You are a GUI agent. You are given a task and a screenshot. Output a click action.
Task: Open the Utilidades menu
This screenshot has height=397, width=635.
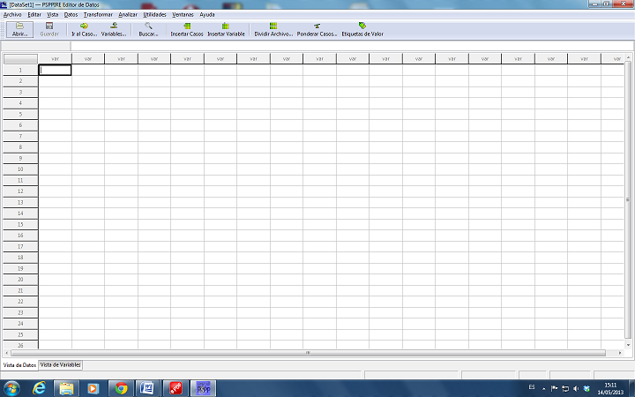154,15
